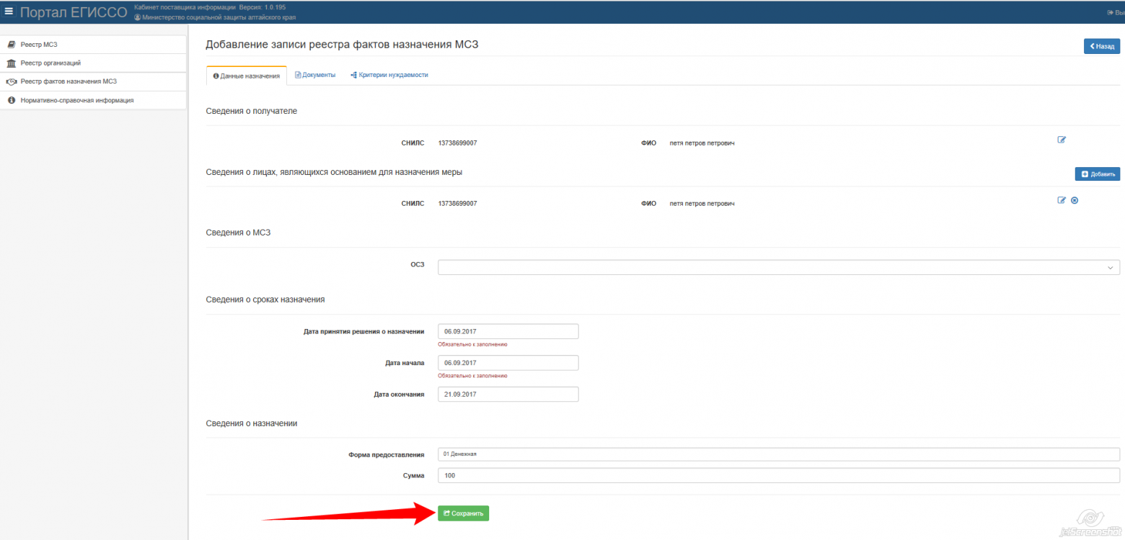Image resolution: width=1125 pixels, height=540 pixels.
Task: Click the bank icon for Реестр организаций
Action: coord(12,63)
